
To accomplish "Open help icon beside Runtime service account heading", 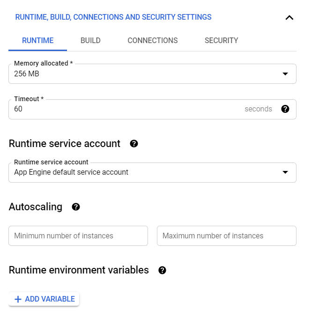I will point(134,144).
